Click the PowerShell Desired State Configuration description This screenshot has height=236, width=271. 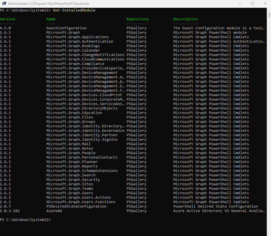click(x=215, y=206)
